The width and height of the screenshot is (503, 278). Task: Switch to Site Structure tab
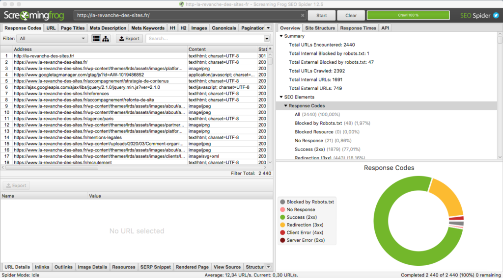click(x=320, y=28)
